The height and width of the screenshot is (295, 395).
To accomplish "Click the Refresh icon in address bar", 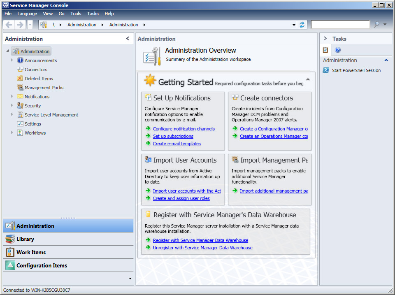I will pos(302,25).
